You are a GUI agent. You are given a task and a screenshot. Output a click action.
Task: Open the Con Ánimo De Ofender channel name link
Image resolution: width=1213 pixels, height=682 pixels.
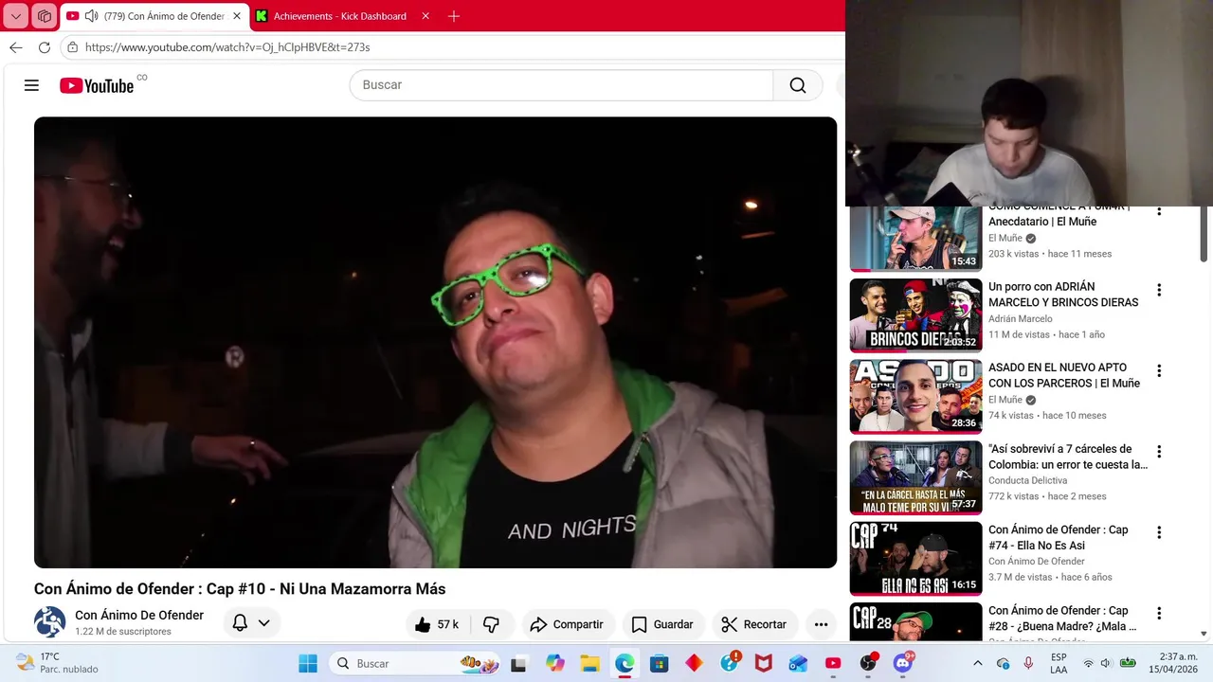139,615
